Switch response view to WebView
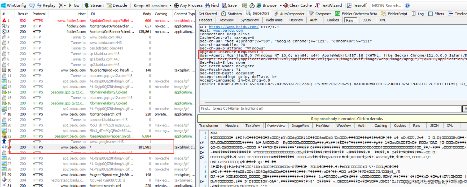467x187 pixels. pyautogui.click(x=343, y=125)
